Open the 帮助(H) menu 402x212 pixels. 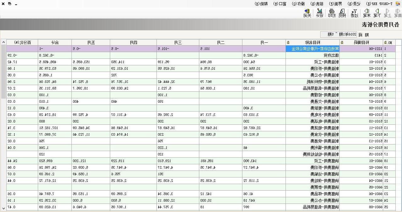coord(261,4)
